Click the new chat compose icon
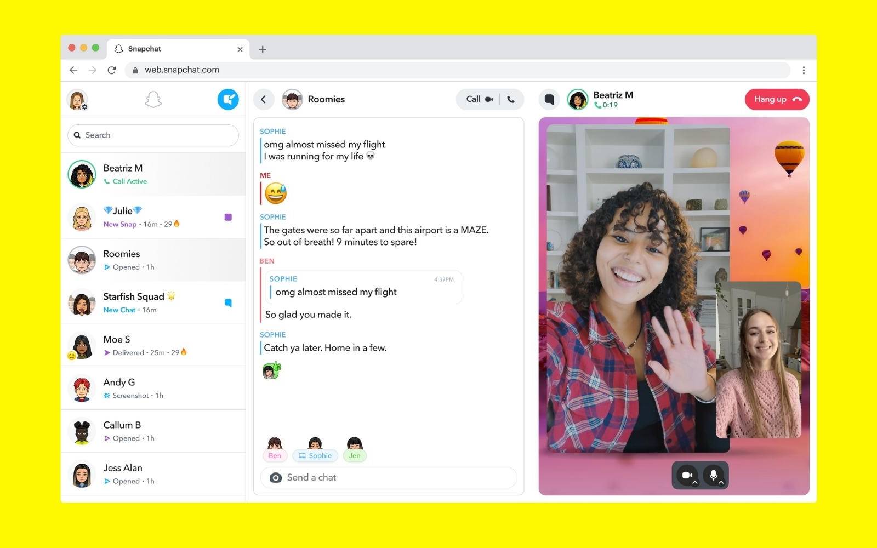The height and width of the screenshot is (548, 877). click(x=228, y=99)
